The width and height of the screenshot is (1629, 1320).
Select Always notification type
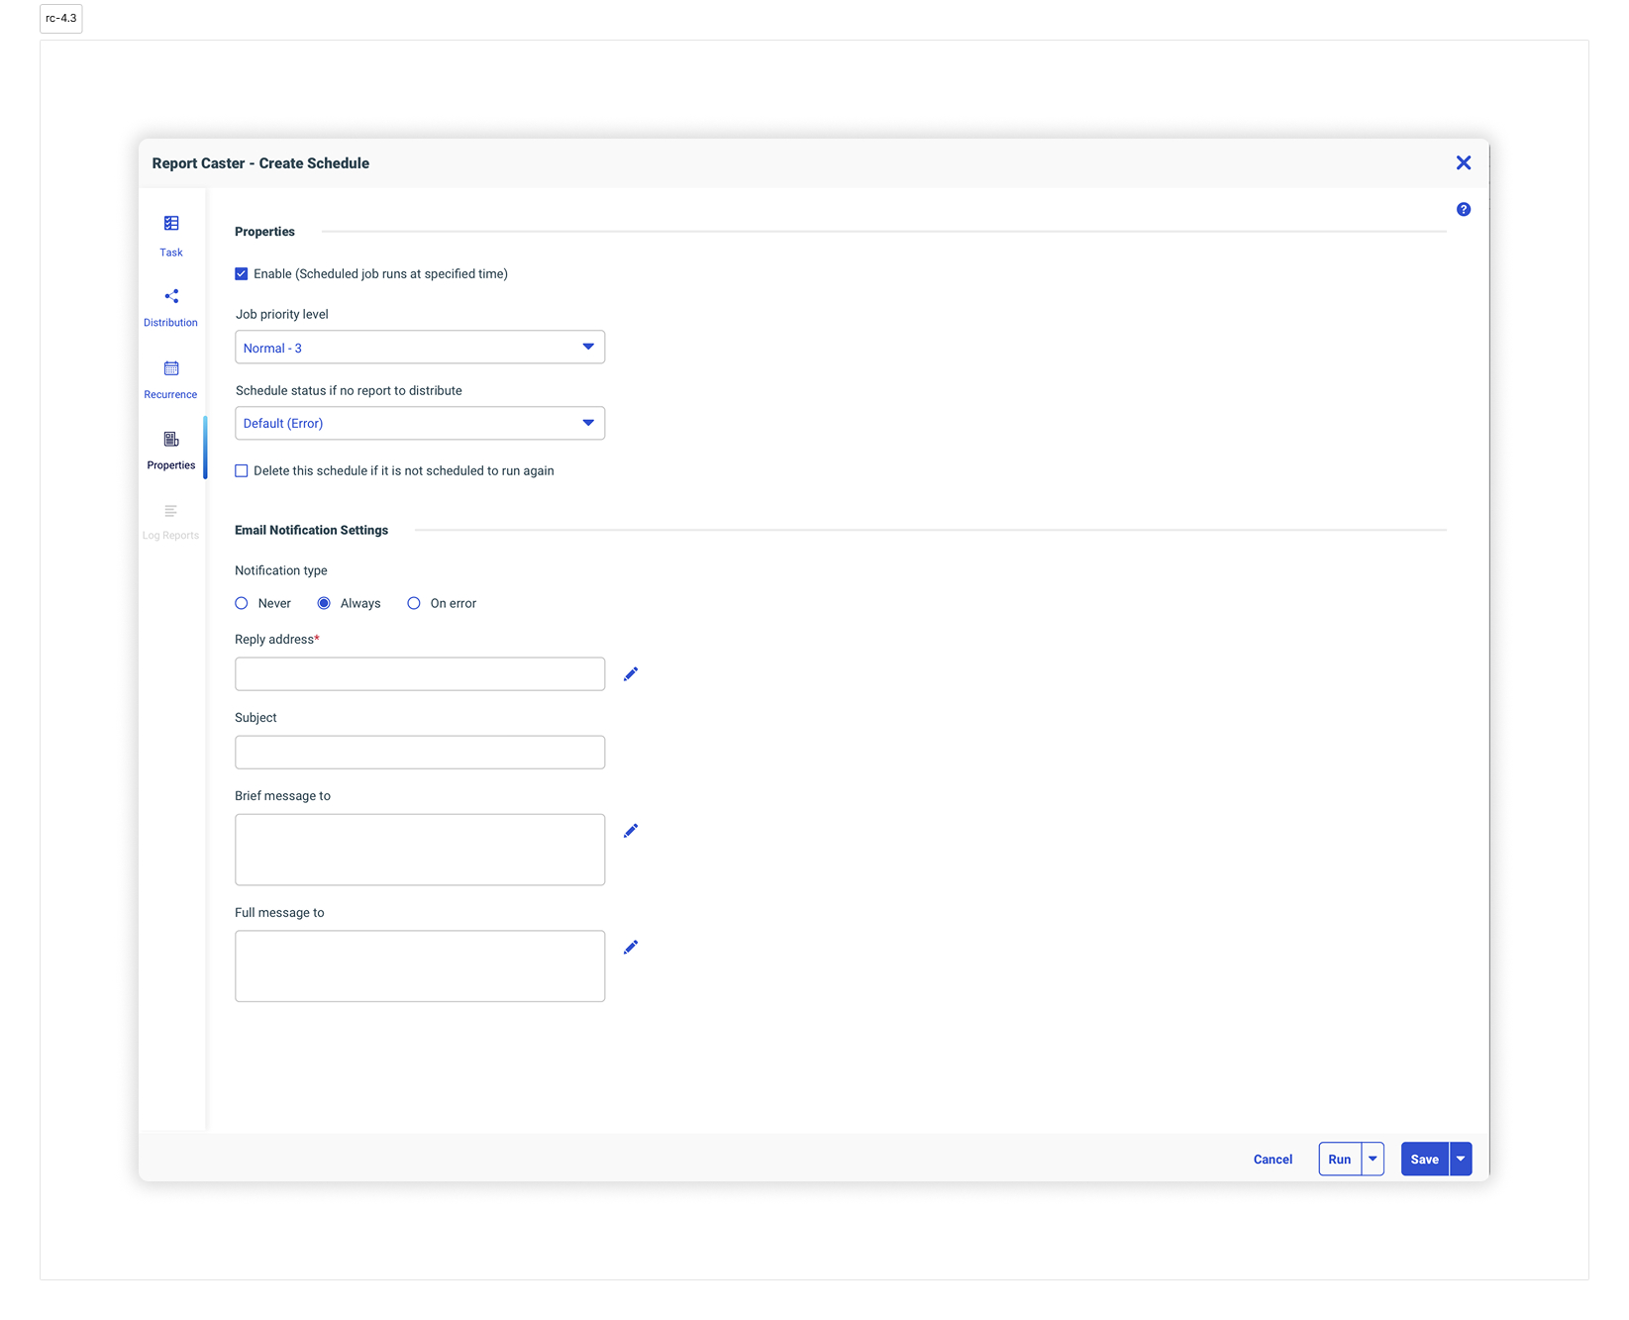click(x=324, y=603)
